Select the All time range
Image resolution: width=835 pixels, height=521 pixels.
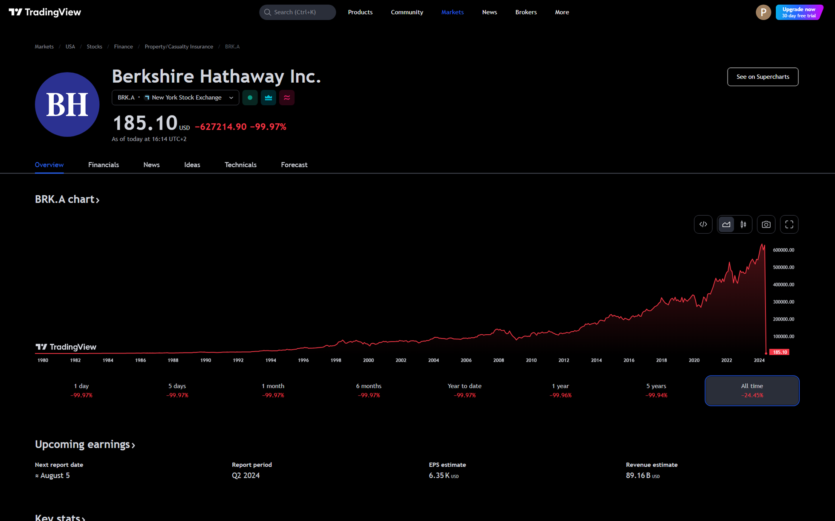tap(752, 391)
